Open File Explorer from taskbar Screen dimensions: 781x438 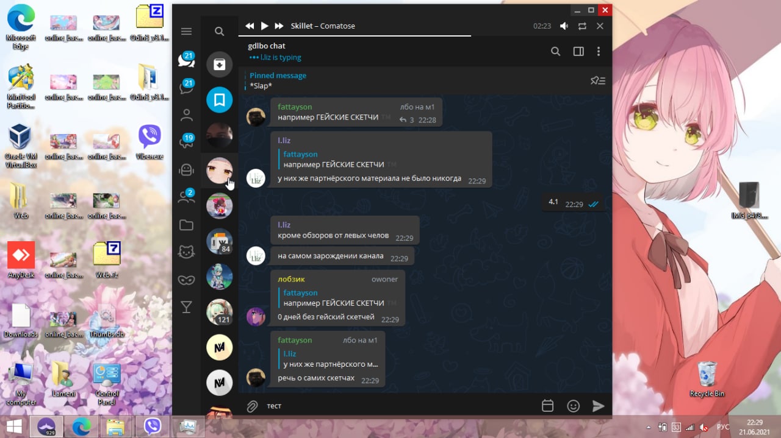click(x=116, y=426)
